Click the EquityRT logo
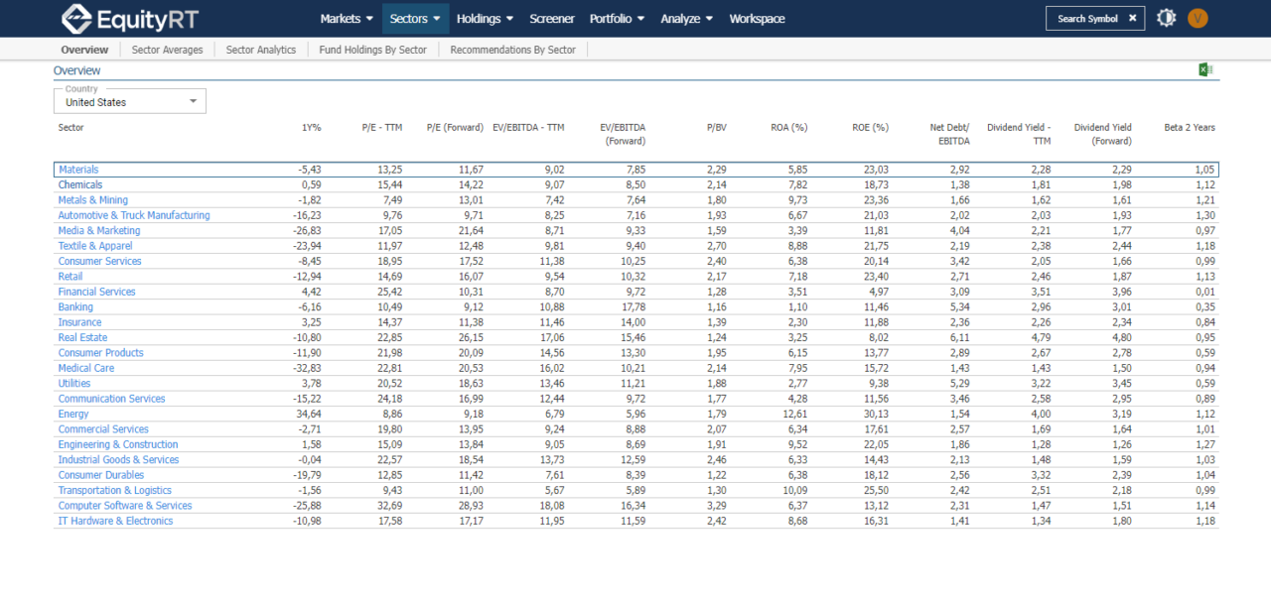The height and width of the screenshot is (600, 1271). pyautogui.click(x=129, y=18)
